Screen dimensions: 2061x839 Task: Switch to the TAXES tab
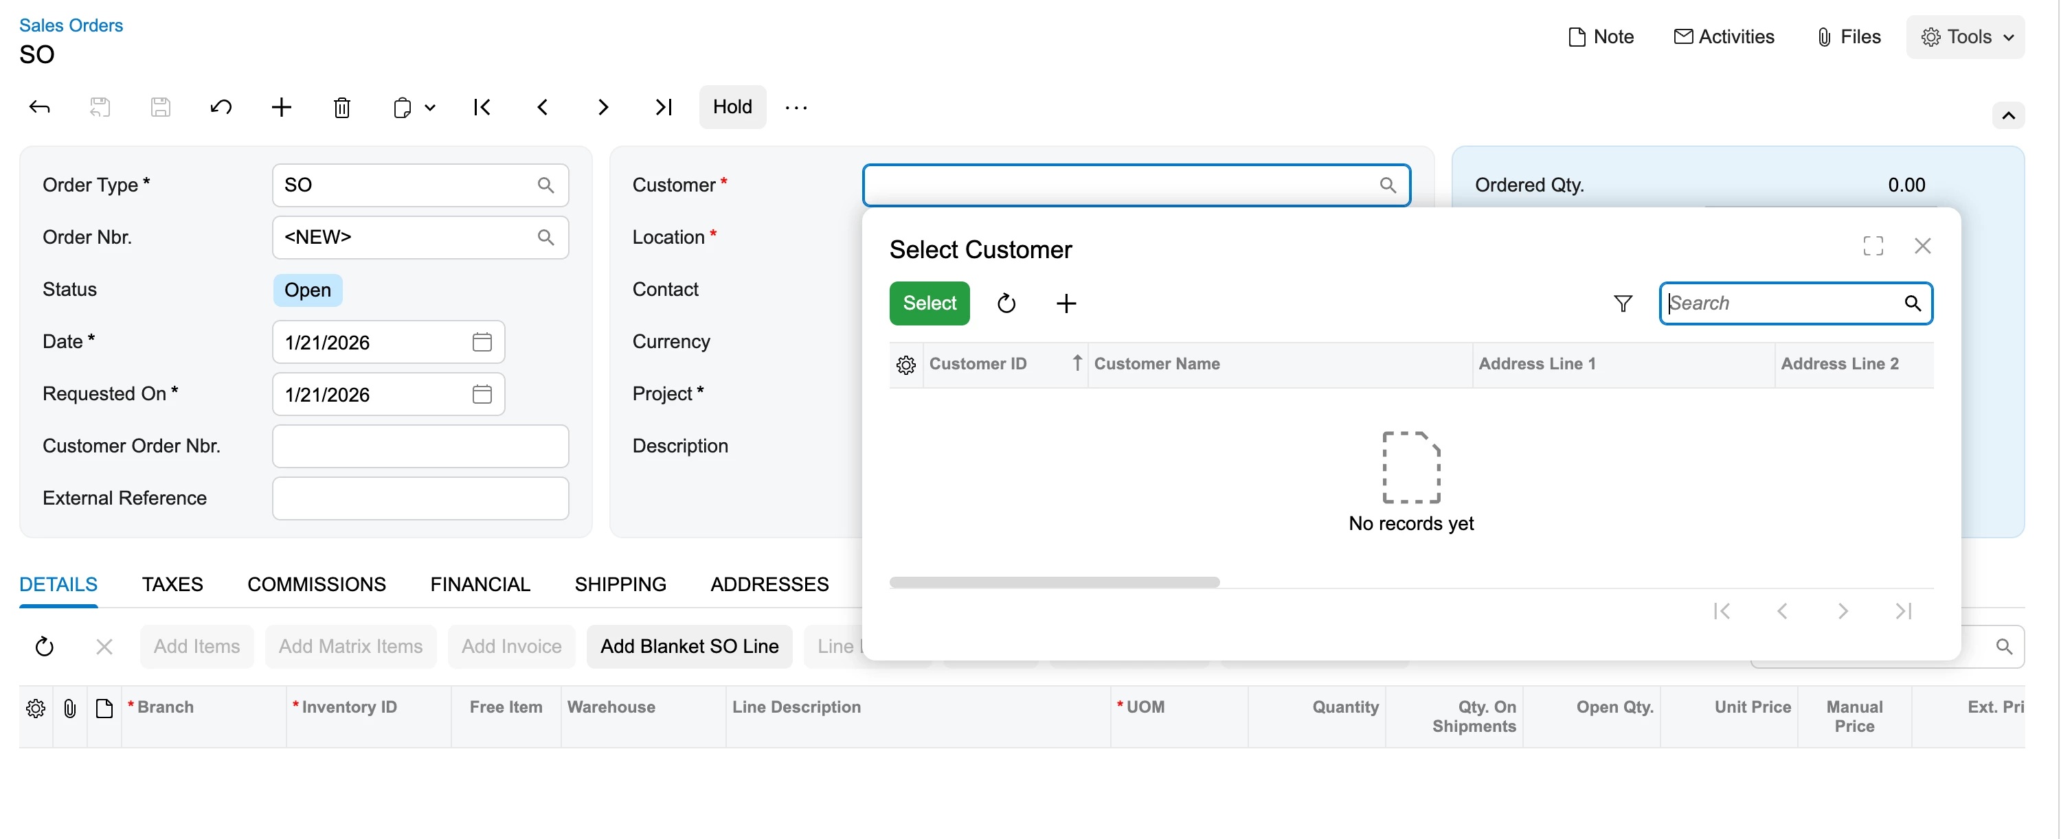(172, 584)
